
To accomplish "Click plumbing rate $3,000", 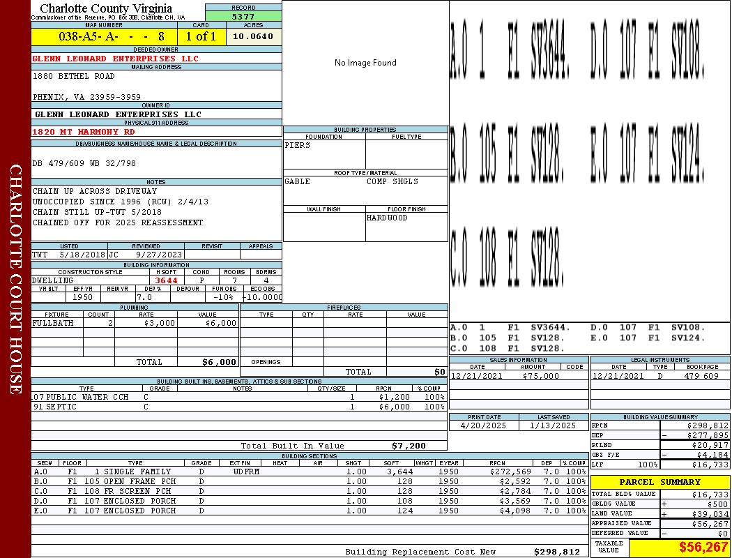I will pyautogui.click(x=159, y=323).
